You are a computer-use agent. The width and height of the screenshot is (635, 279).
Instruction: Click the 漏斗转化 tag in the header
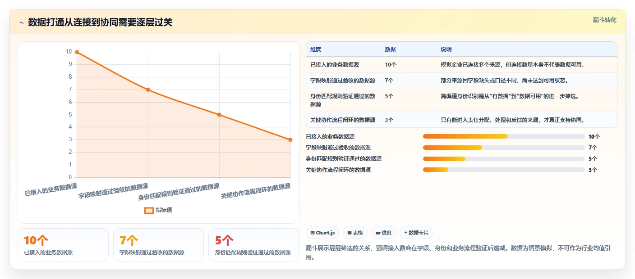(x=604, y=20)
